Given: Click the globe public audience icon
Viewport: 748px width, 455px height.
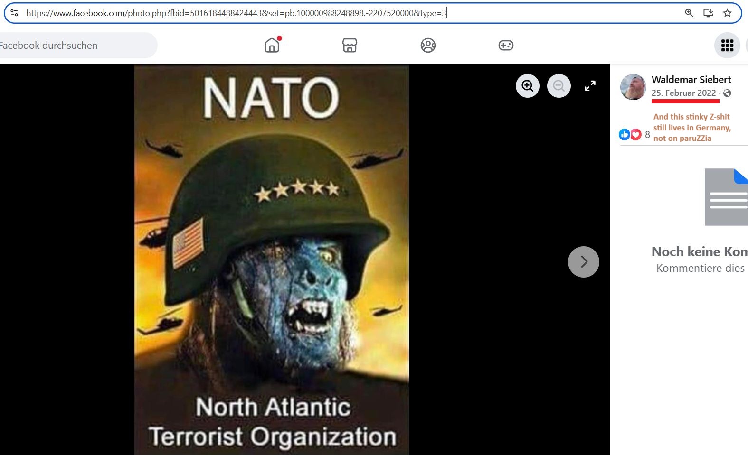Looking at the screenshot, I should pyautogui.click(x=727, y=93).
